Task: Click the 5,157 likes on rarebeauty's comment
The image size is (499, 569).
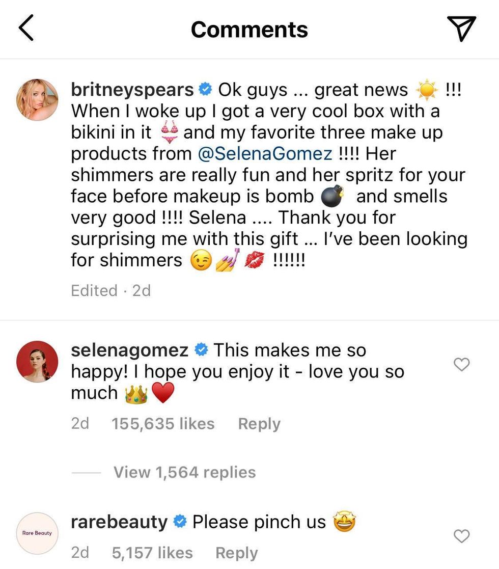Action: [152, 553]
